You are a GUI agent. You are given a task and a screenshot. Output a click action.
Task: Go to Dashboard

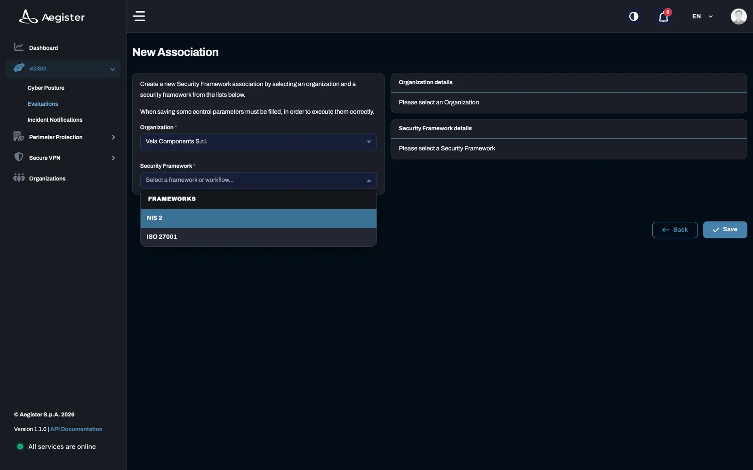click(43, 48)
